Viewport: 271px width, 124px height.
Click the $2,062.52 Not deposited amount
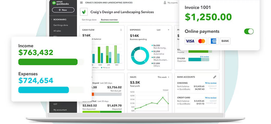pyautogui.click(x=89, y=106)
